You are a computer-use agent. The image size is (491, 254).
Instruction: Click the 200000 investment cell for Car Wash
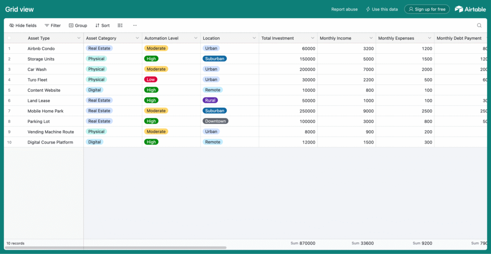pyautogui.click(x=288, y=69)
